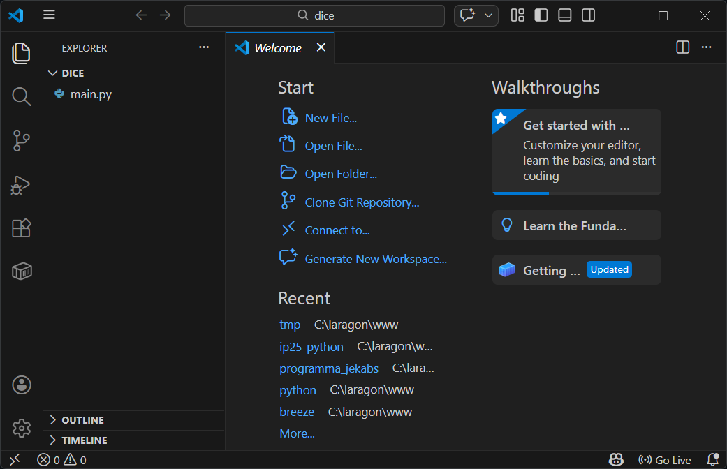Open the Run and Debug view
Viewport: 727px width, 469px height.
(x=21, y=184)
